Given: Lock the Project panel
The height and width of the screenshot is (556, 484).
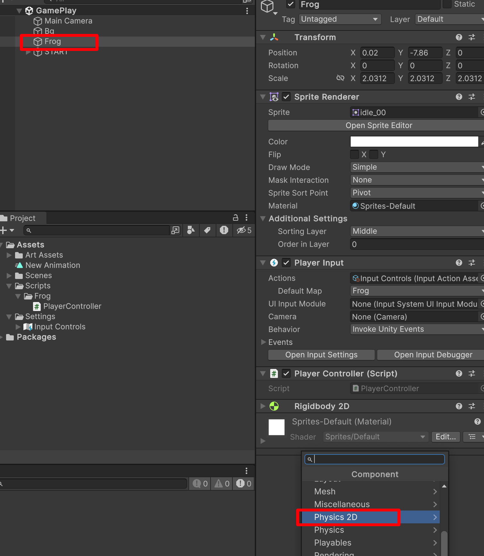Looking at the screenshot, I should coord(235,218).
